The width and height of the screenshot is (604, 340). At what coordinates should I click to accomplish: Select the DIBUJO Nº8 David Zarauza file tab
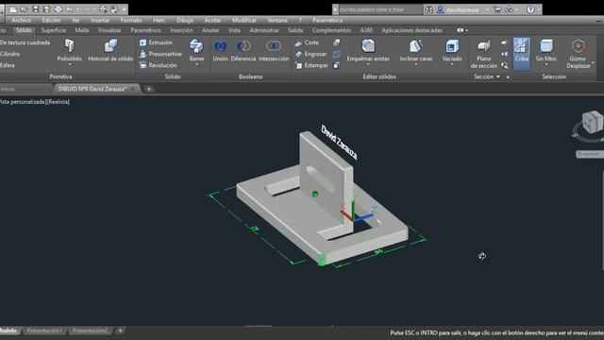(92, 89)
